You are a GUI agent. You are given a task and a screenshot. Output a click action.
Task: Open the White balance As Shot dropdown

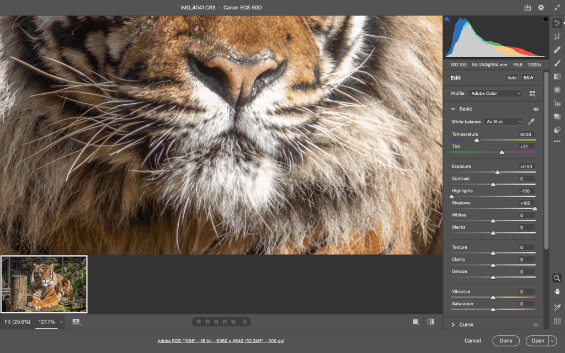point(503,121)
